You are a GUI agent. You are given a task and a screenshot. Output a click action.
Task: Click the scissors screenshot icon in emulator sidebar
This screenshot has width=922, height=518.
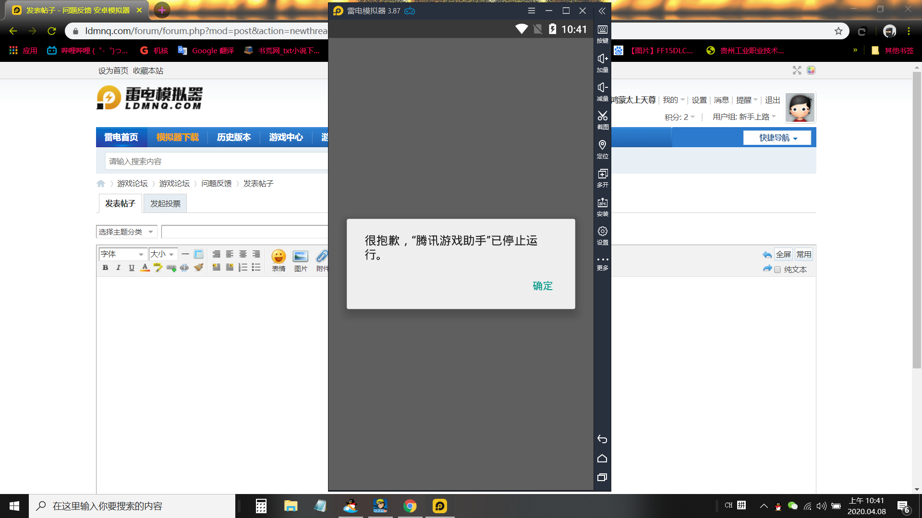pos(602,117)
